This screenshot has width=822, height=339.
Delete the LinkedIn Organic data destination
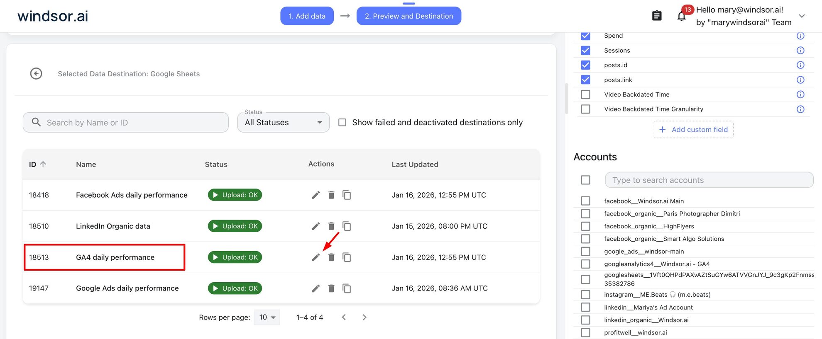pos(331,226)
